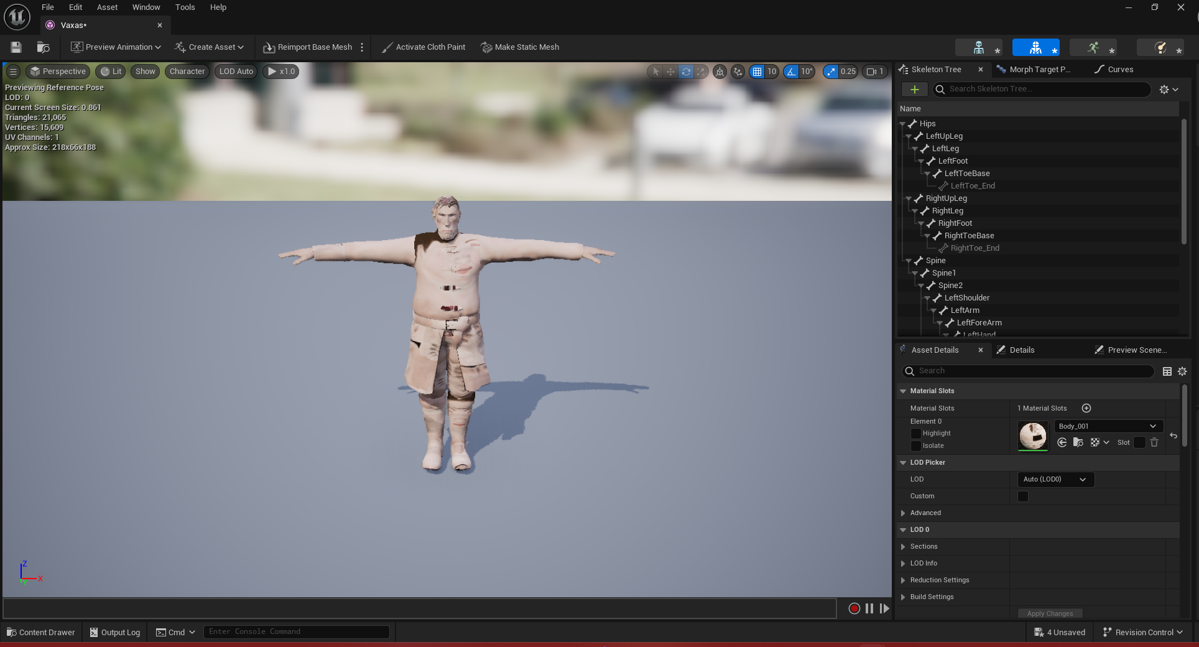The width and height of the screenshot is (1199, 647).
Task: Delete the Element 0 material slot
Action: (1154, 442)
